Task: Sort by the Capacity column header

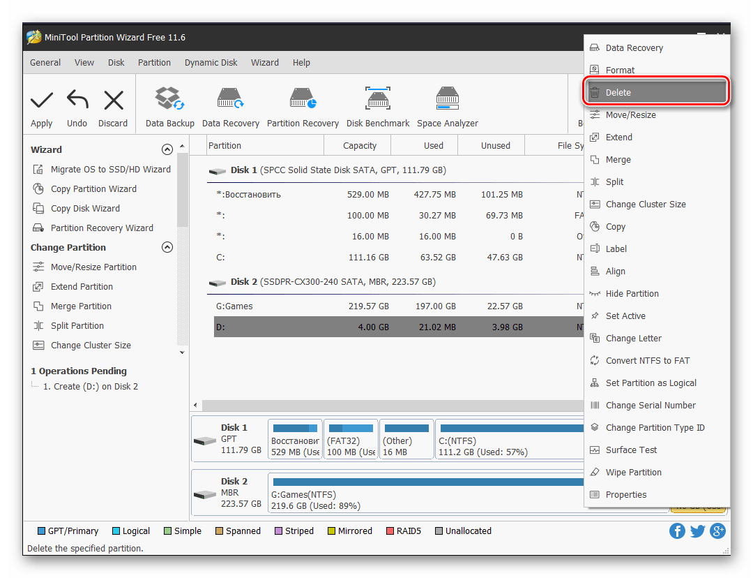Action: click(360, 146)
